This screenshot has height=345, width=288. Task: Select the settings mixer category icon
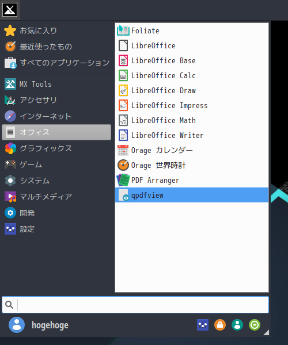(10, 229)
